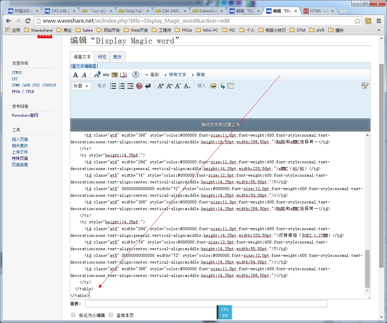This screenshot has height=323, width=387.
Task: Switch to the 预览 tab
Action: point(102,57)
